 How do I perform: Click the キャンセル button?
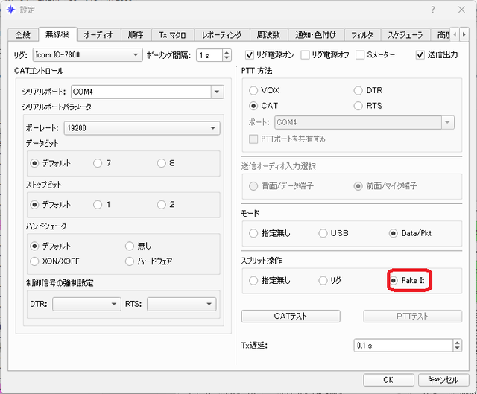point(443,380)
